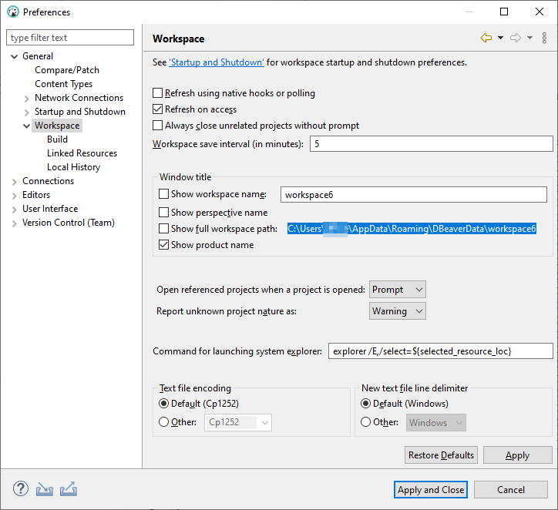558x510 pixels.
Task: Enable Show perspective name checkbox
Action: 163,213
